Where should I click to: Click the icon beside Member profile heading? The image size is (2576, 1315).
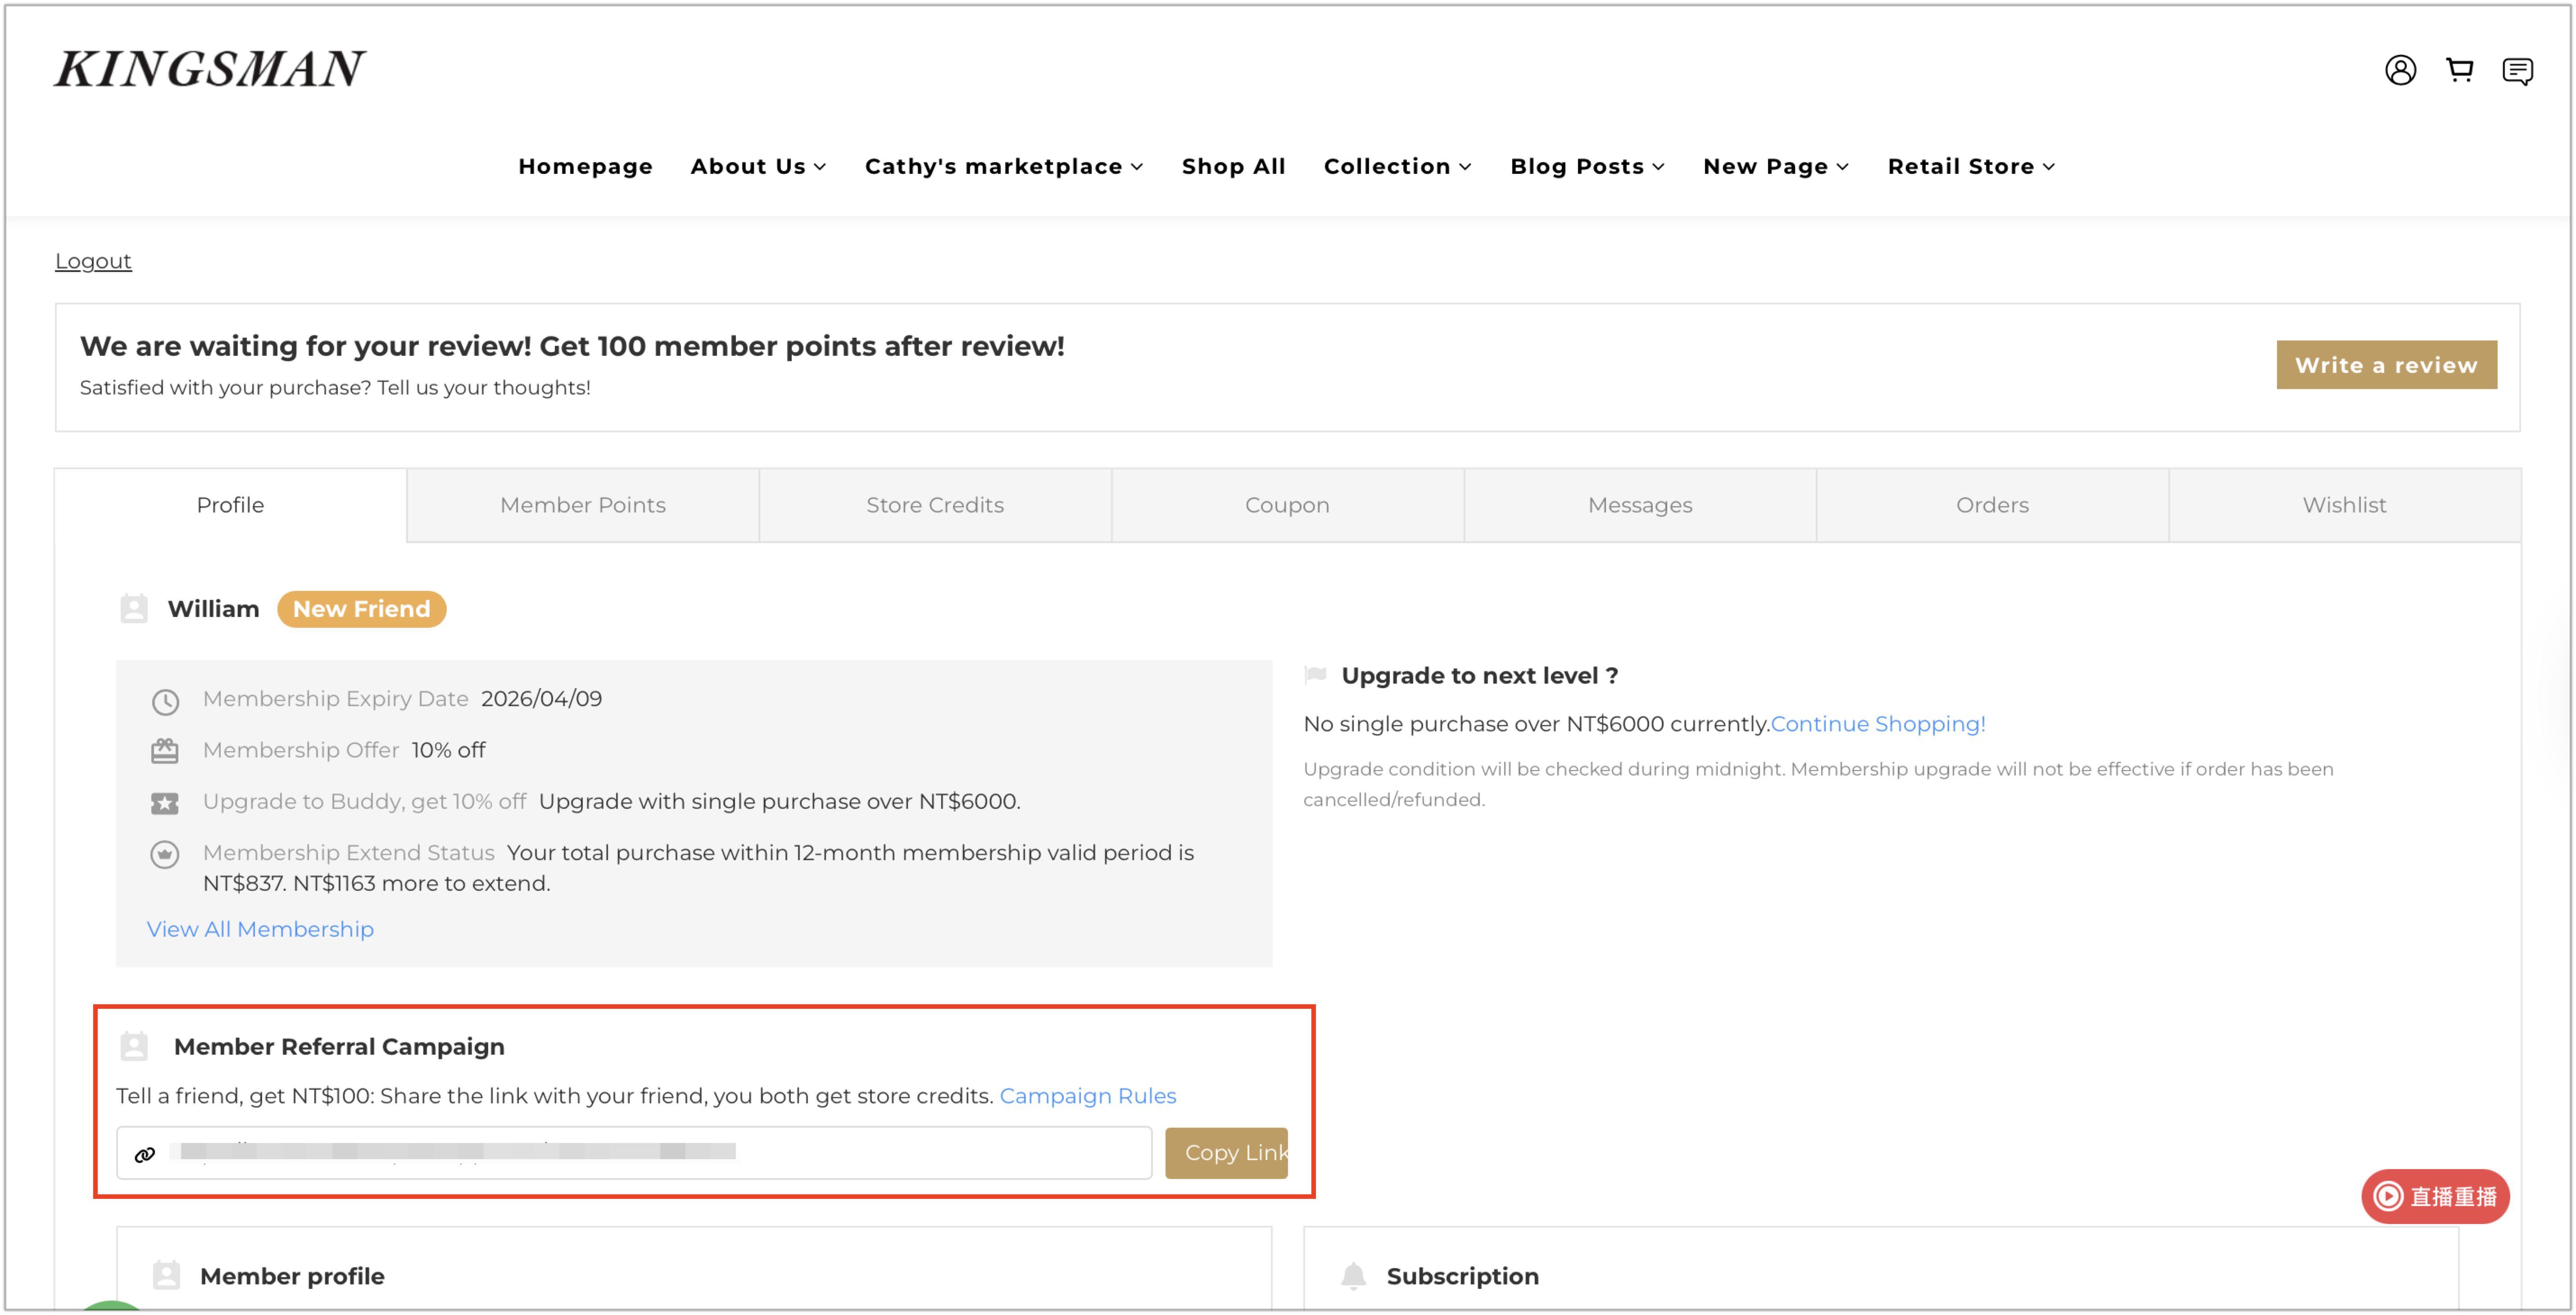(x=166, y=1275)
